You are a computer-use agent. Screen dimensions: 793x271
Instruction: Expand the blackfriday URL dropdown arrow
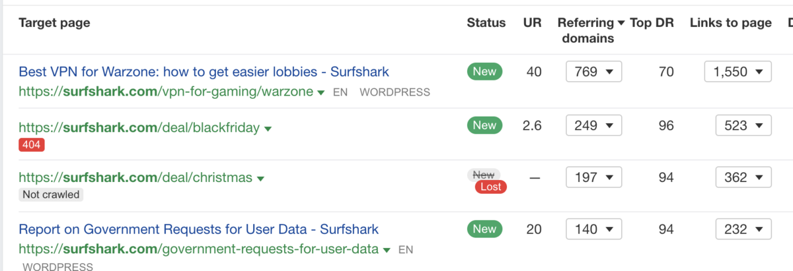point(268,129)
